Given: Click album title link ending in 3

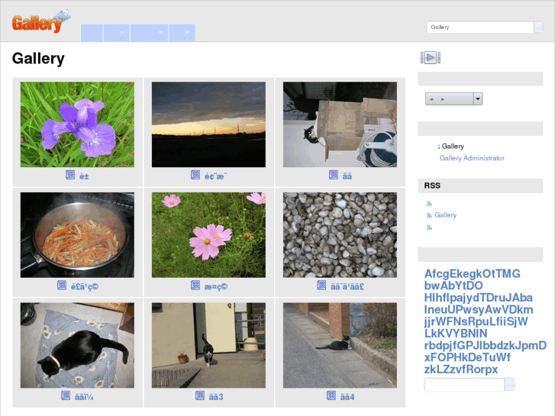Looking at the screenshot, I should pos(216,397).
